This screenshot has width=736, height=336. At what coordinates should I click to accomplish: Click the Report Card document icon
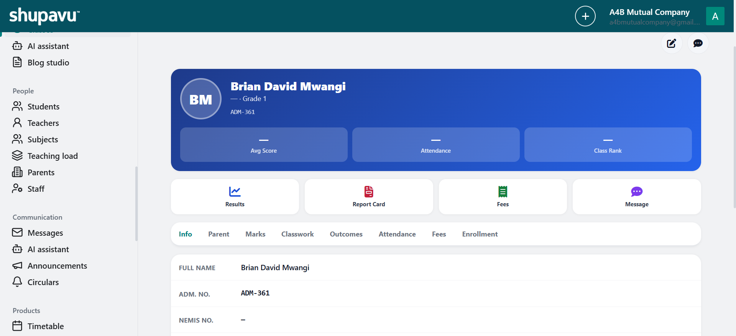click(x=369, y=191)
